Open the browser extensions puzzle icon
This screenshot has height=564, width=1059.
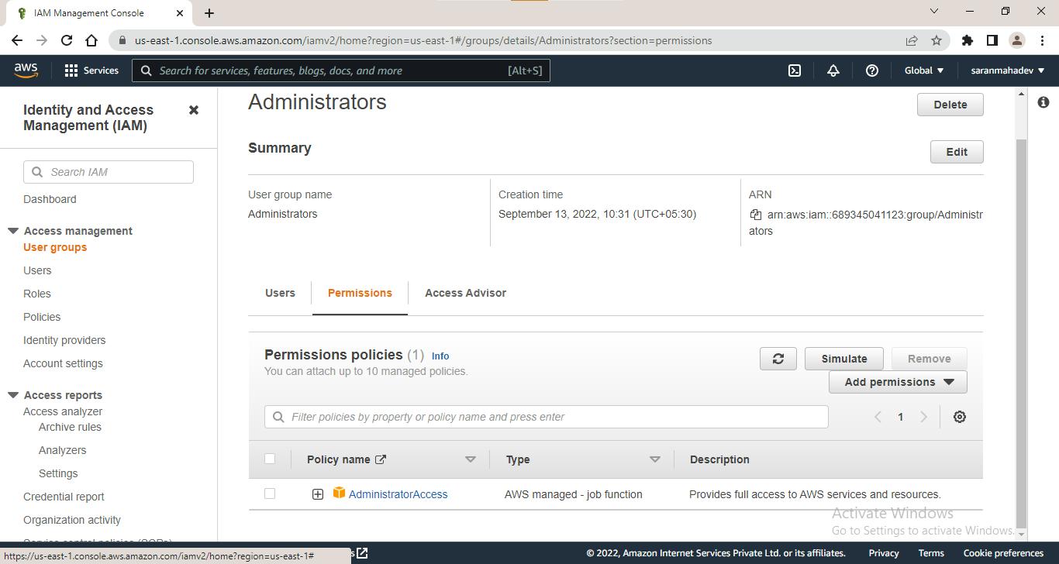pyautogui.click(x=968, y=40)
